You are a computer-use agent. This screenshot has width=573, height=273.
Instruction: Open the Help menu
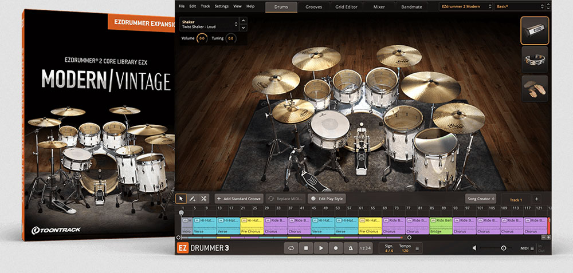tap(250, 6)
